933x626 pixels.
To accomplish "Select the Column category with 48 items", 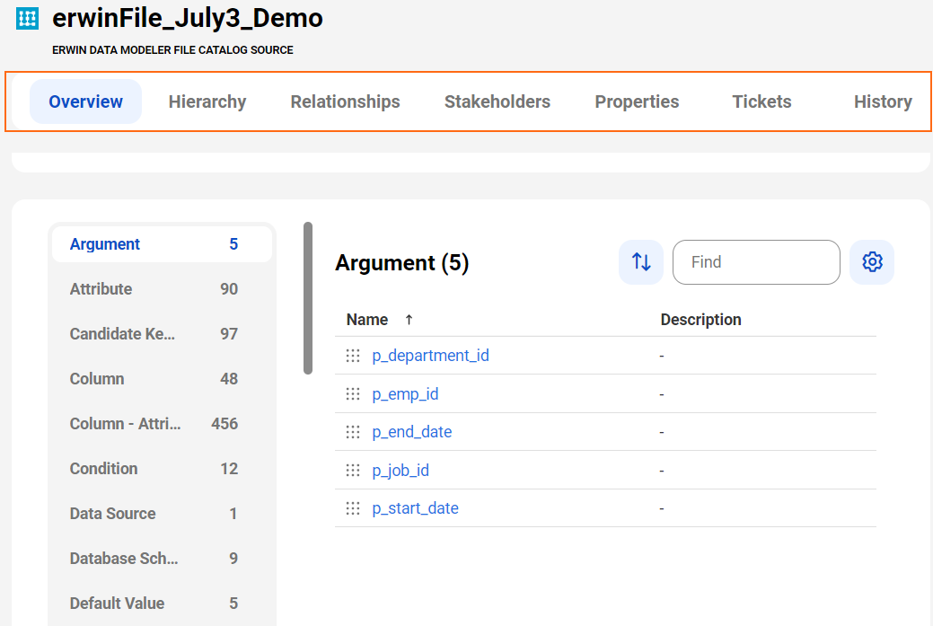I will point(162,379).
